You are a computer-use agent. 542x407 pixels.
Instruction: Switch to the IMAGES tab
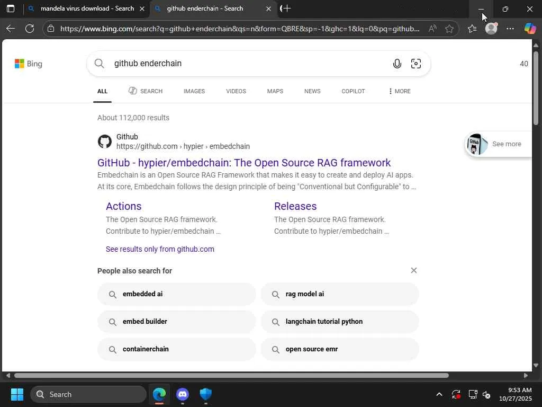click(194, 91)
